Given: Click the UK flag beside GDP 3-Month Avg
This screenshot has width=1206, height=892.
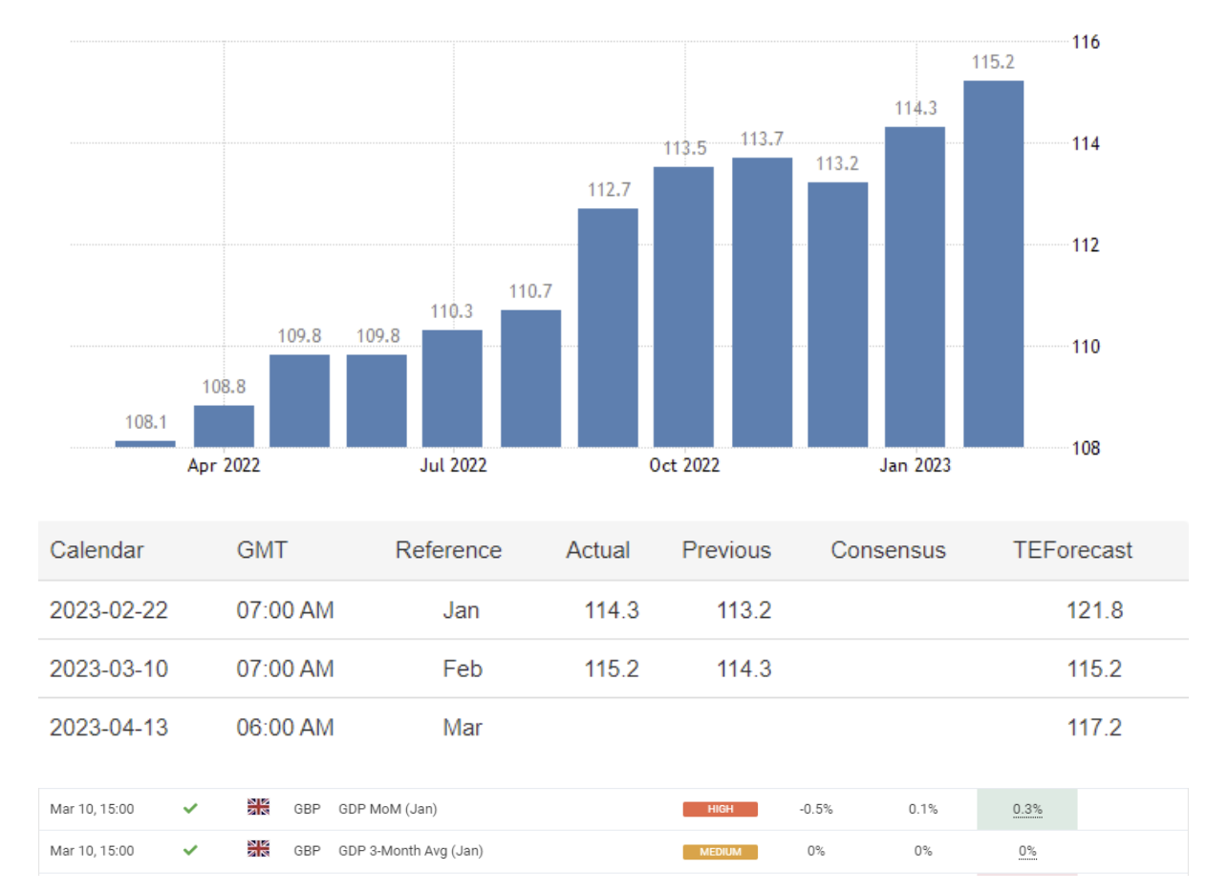Looking at the screenshot, I should coord(258,849).
